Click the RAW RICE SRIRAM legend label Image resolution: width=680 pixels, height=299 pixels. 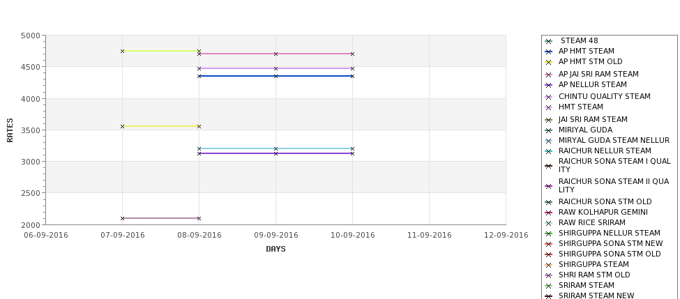click(x=591, y=223)
